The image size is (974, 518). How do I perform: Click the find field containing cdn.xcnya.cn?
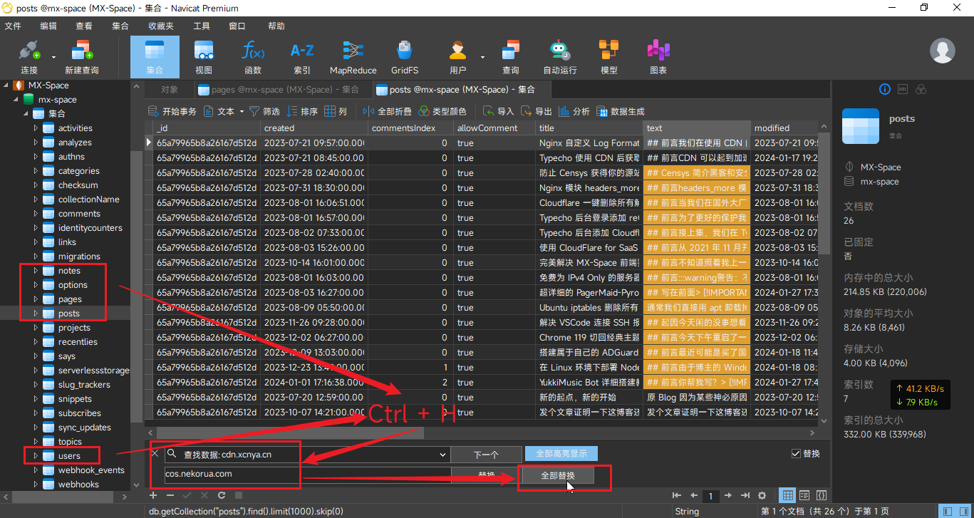(307, 455)
